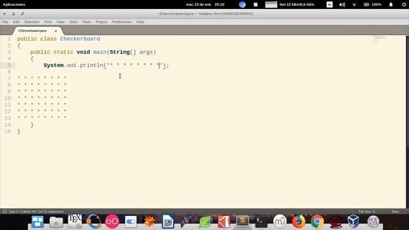Open the Tools menu

click(x=86, y=22)
